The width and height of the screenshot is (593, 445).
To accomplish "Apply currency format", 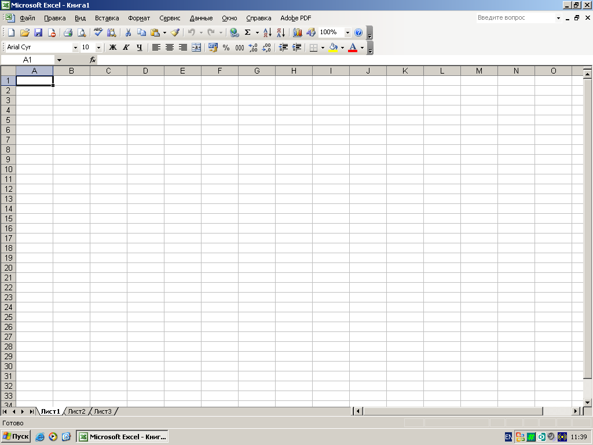I will tap(213, 48).
